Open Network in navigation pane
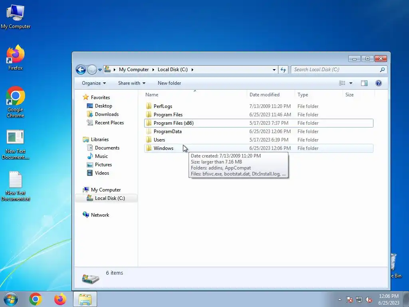The image size is (409, 307). (100, 215)
